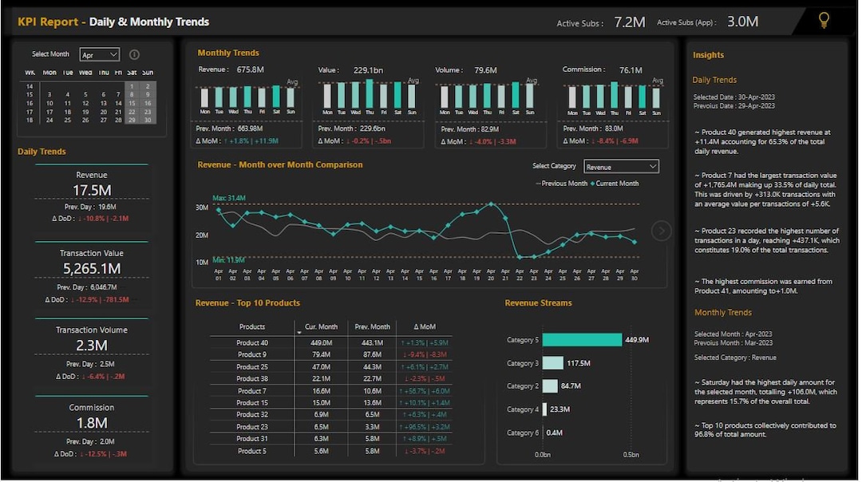
Task: Click the Cur. Month column header in the products table
Action: coord(321,326)
